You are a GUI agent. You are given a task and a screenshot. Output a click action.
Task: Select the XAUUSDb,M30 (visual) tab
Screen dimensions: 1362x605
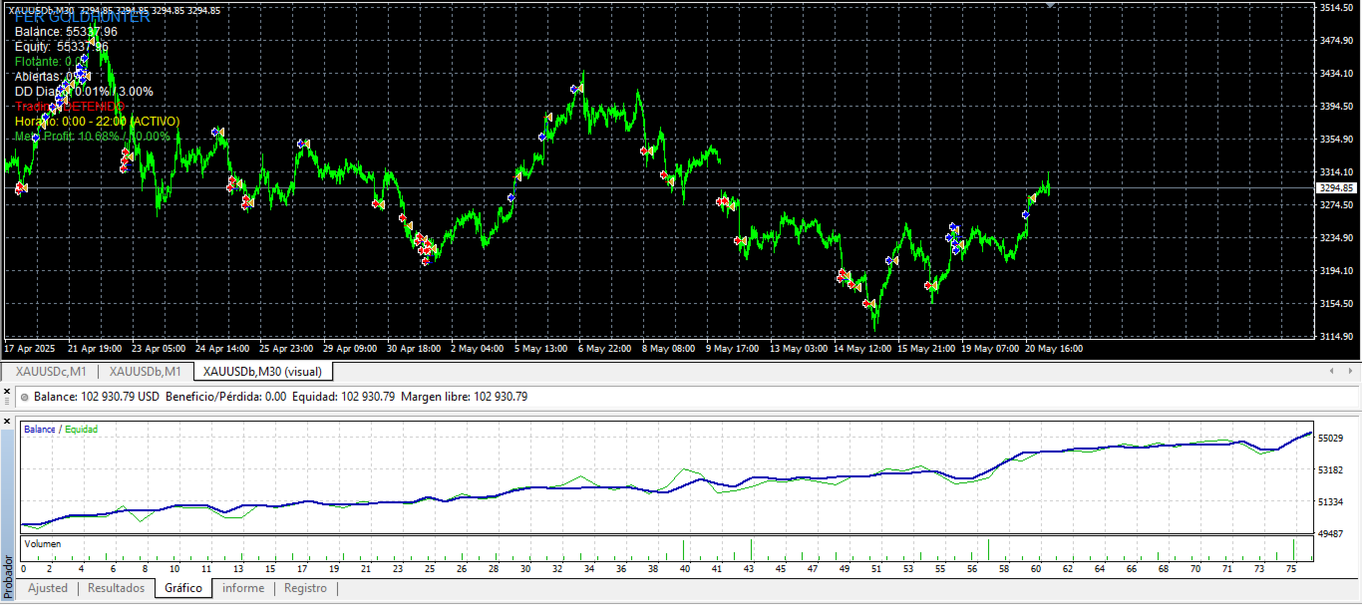pyautogui.click(x=263, y=372)
